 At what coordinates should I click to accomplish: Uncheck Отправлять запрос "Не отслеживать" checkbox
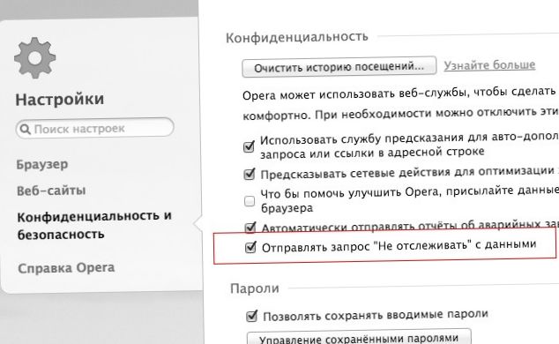coord(250,247)
